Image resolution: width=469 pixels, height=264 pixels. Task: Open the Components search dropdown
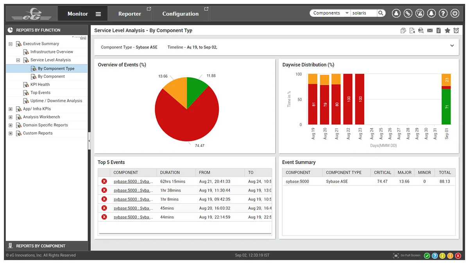[x=330, y=13]
